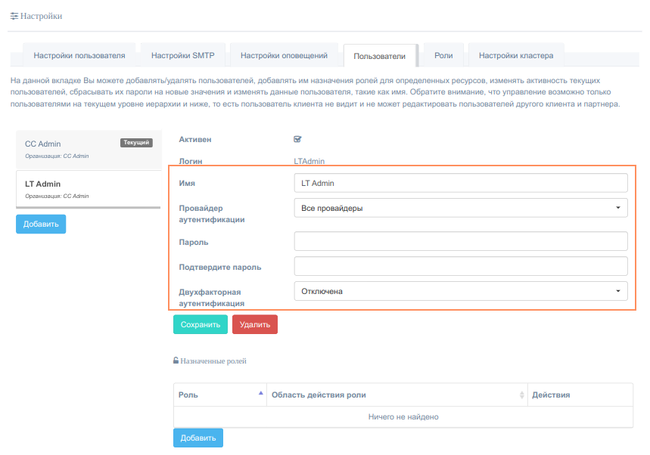Open Провайдер аутентификации dropdown
This screenshot has width=650, height=455.
point(460,208)
